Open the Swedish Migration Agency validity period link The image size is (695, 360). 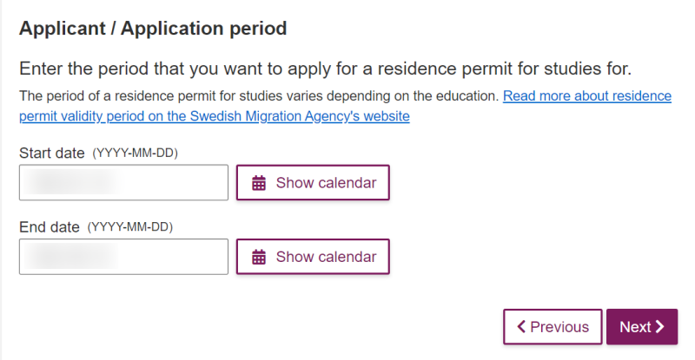click(345, 106)
